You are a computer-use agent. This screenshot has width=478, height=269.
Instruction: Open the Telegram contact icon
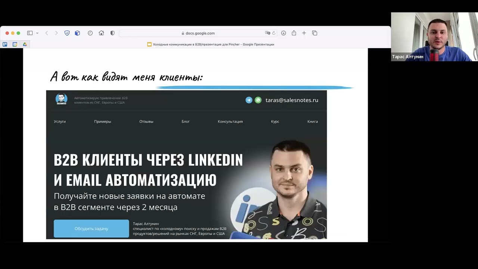coord(249,100)
